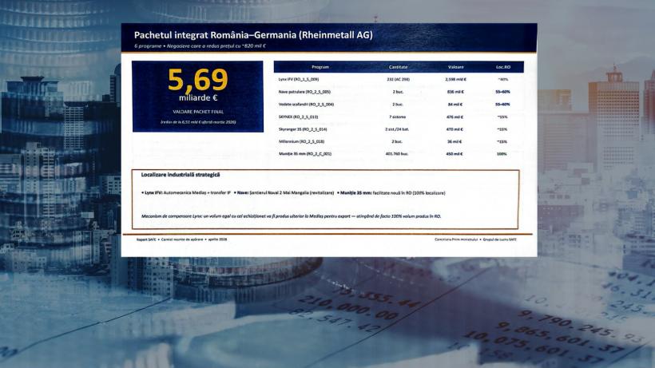655x368 pixels.
Task: Select the 'SKYNEX' program row
Action: [x=297, y=117]
